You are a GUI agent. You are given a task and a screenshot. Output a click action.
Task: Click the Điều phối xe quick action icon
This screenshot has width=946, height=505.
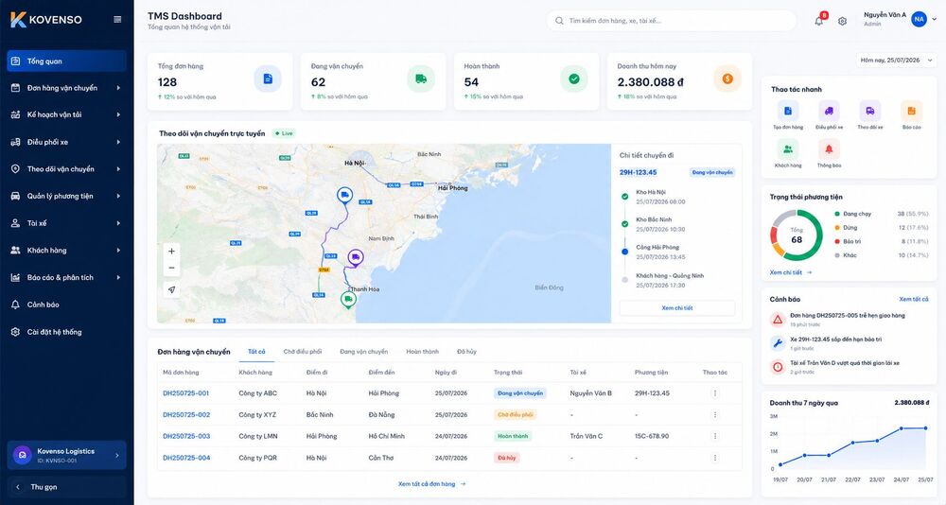point(829,111)
